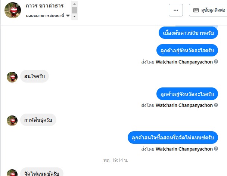Click help icon after third Watcharin Chanpanyachon label
The height and width of the screenshot is (176, 227).
point(216,149)
